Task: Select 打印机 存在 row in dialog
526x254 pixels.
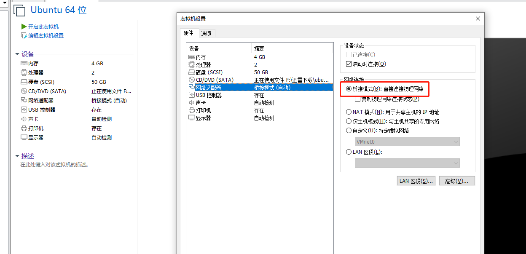Action: click(x=260, y=110)
